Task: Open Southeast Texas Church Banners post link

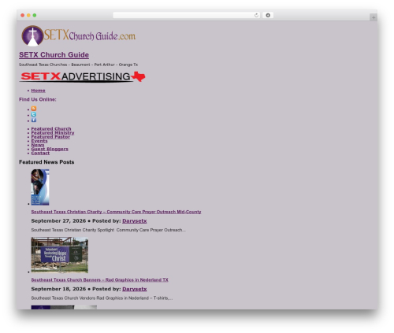Action: click(x=99, y=279)
